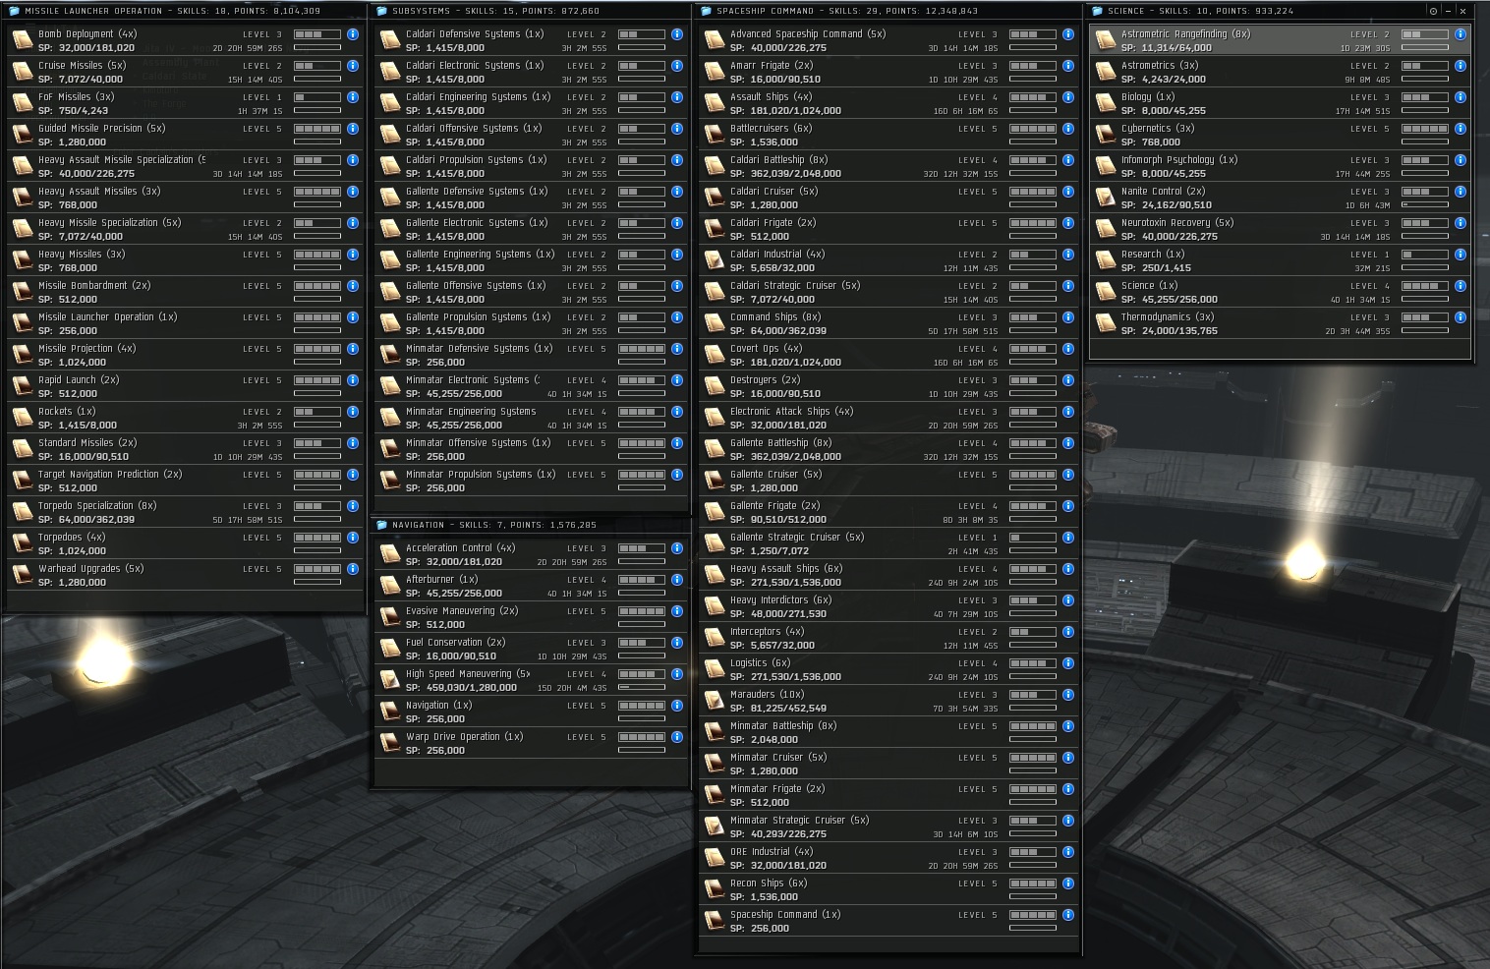Show info for Cruise Missiles skill

point(353,66)
